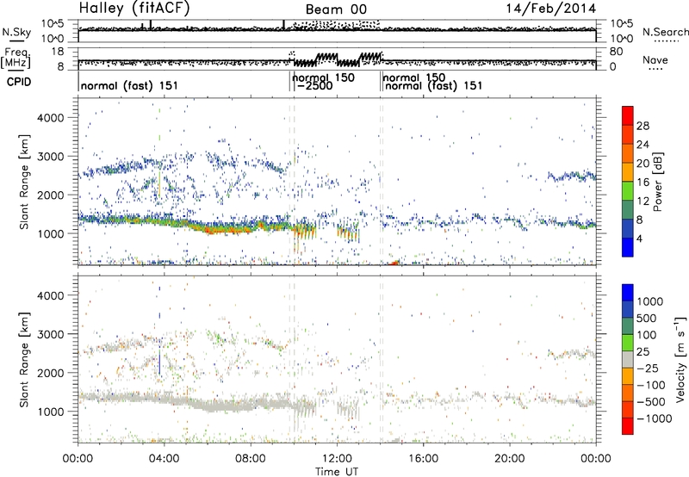The width and height of the screenshot is (689, 477).
Task: Pick the bright blue bottom segment of the Power color bar
Action: point(628,247)
